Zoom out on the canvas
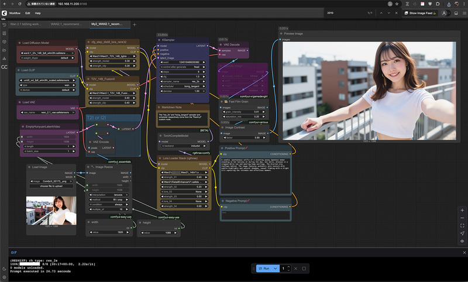Viewport: 468px width, 282px height. click(462, 218)
